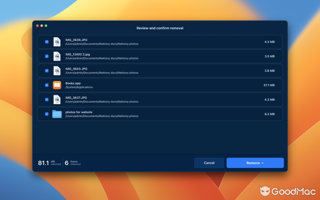Screen dimensions: 320x200
Task: Click the Cancel button
Action: 209,163
